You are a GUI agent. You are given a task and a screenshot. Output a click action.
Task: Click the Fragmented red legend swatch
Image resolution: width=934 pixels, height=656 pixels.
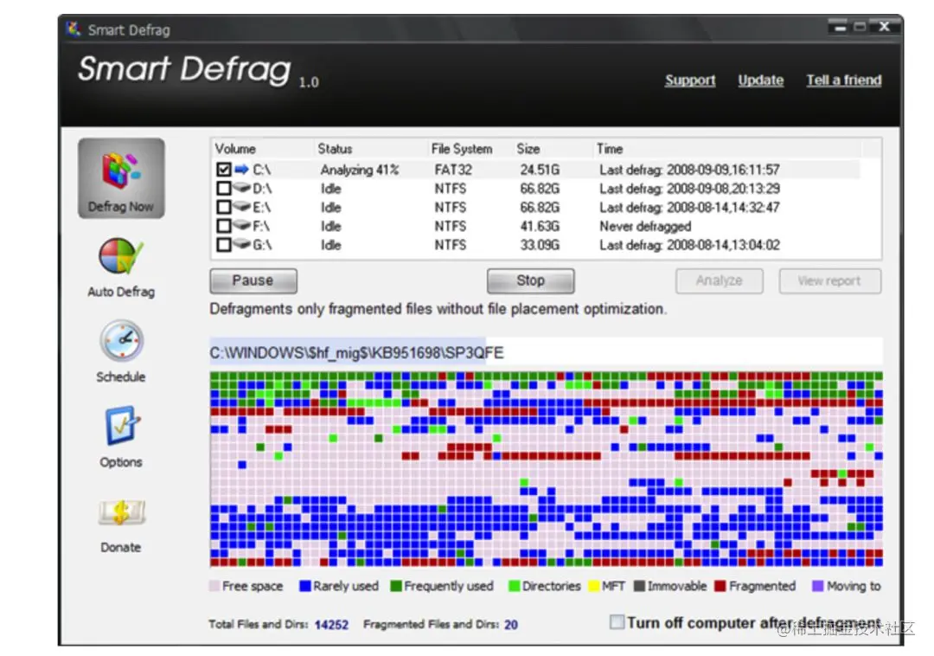pyautogui.click(x=720, y=586)
